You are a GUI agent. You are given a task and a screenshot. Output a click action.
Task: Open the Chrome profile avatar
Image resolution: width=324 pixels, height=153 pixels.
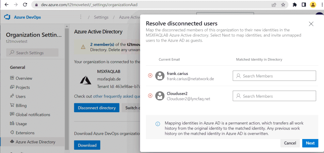pyautogui.click(x=313, y=5)
